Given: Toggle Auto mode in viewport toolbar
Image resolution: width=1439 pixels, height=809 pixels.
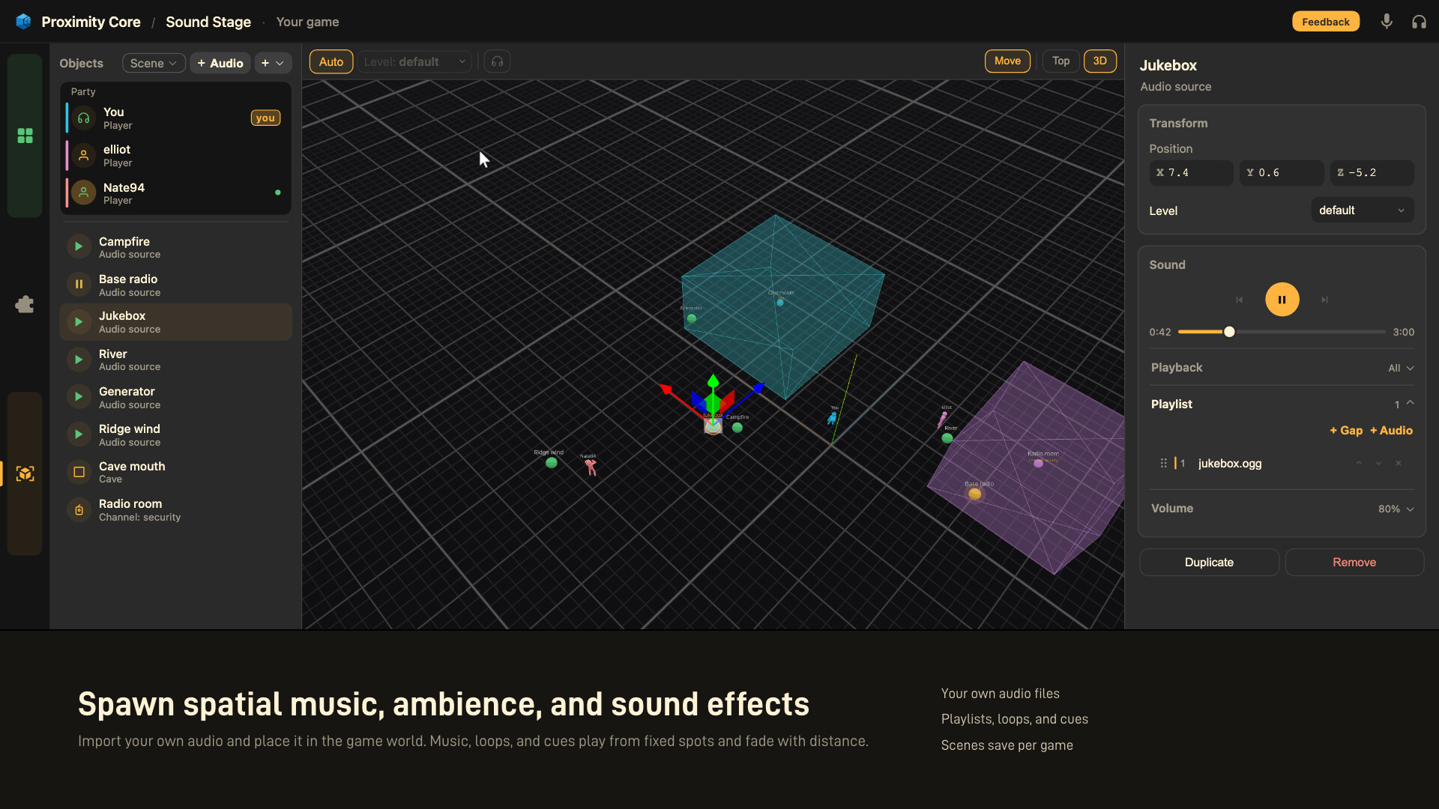Looking at the screenshot, I should (331, 61).
